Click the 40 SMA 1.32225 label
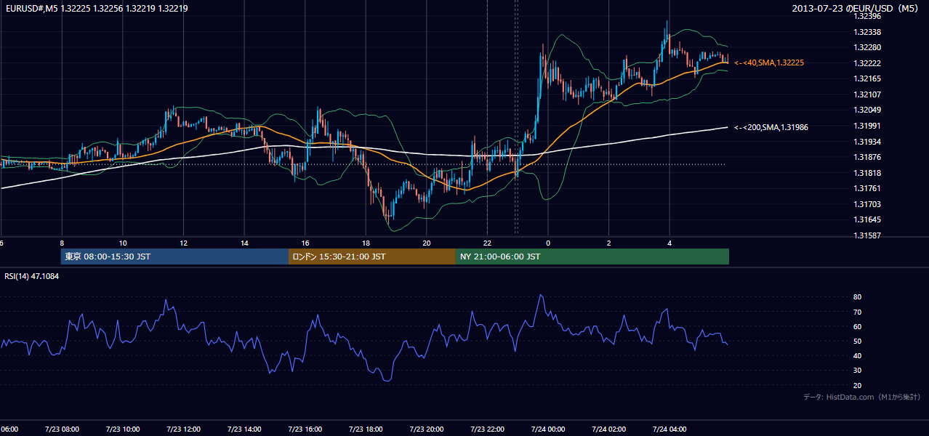Image resolution: width=929 pixels, height=436 pixels. 769,63
